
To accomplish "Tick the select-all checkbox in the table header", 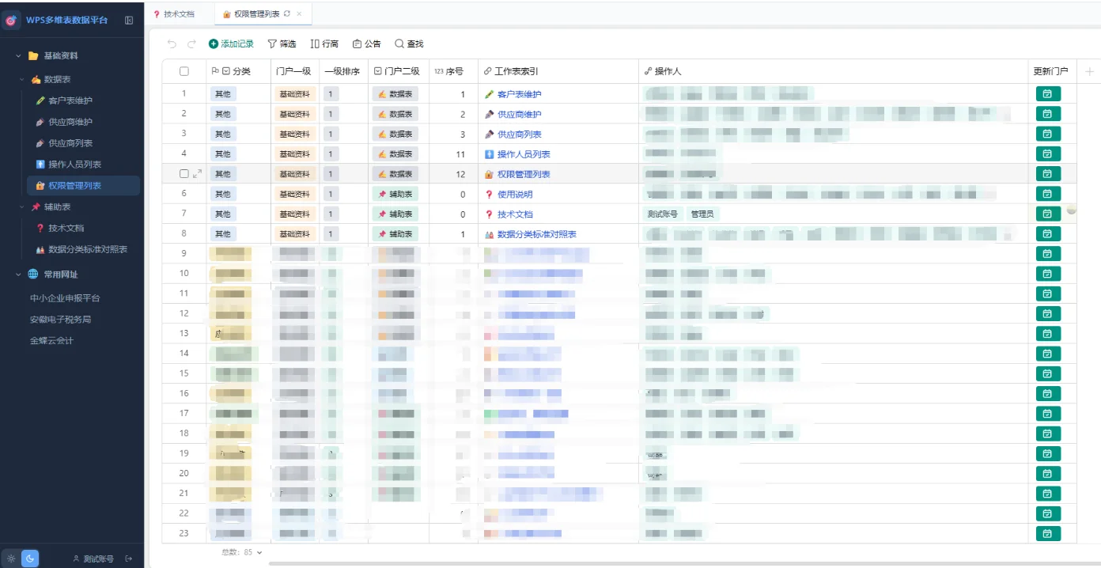I will click(x=184, y=71).
